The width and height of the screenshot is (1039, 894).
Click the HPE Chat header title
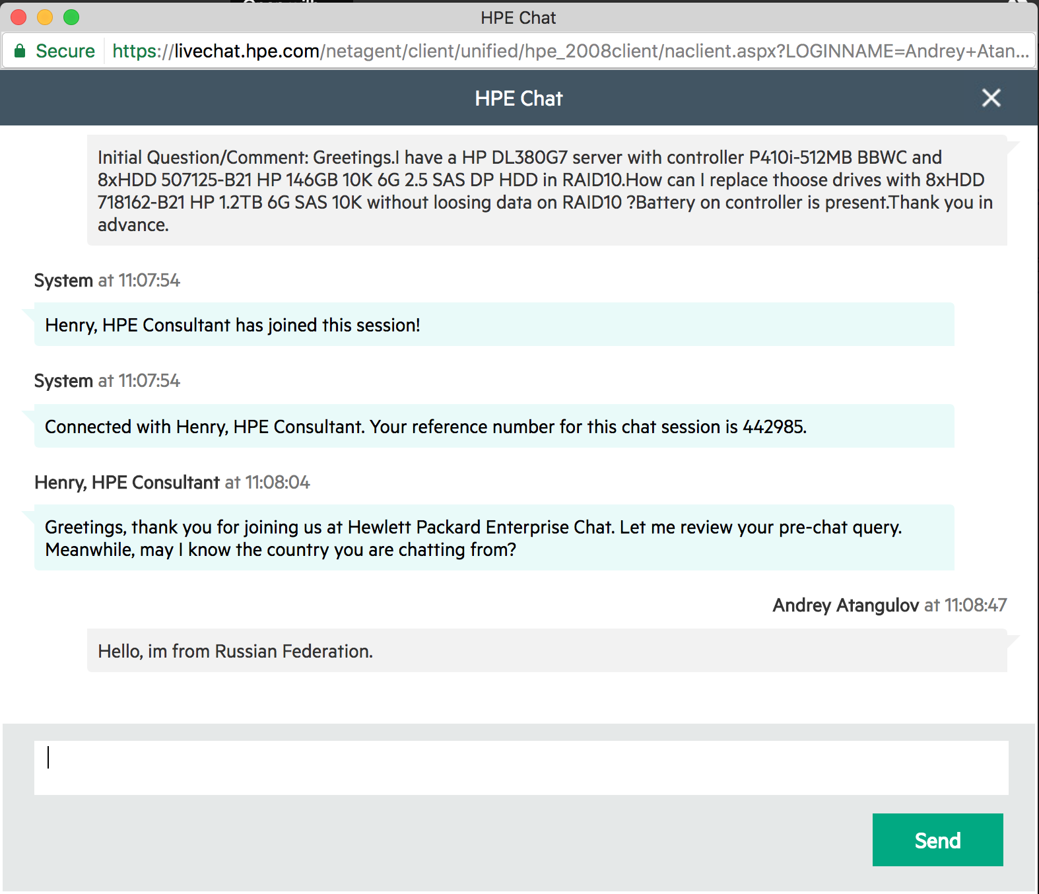(519, 98)
